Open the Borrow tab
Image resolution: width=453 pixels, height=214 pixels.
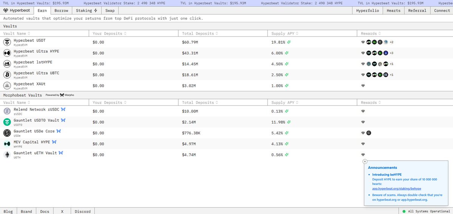tap(62, 11)
